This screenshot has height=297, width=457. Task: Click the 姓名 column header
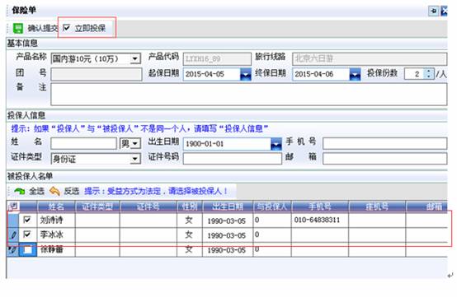click(56, 207)
